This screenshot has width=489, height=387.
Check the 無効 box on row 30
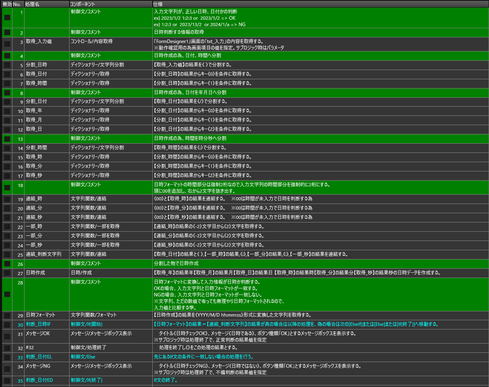pyautogui.click(x=7, y=325)
